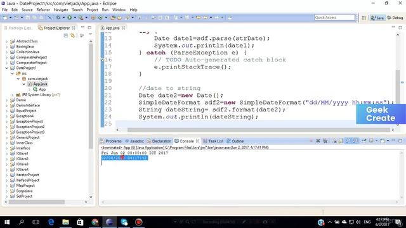Switch to the Outline tab
Viewport: 406px width, 228px height.
(x=235, y=141)
